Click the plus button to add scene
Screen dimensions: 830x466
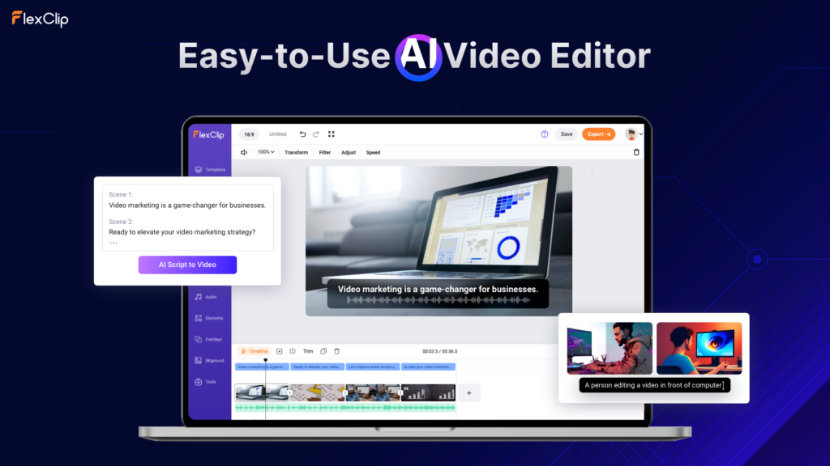click(x=469, y=392)
